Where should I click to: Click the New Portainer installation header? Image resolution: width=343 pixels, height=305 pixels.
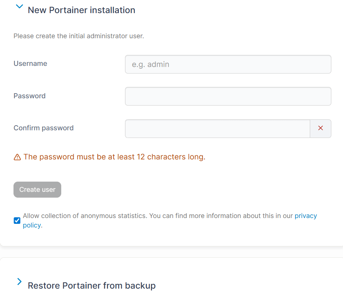coord(81,10)
